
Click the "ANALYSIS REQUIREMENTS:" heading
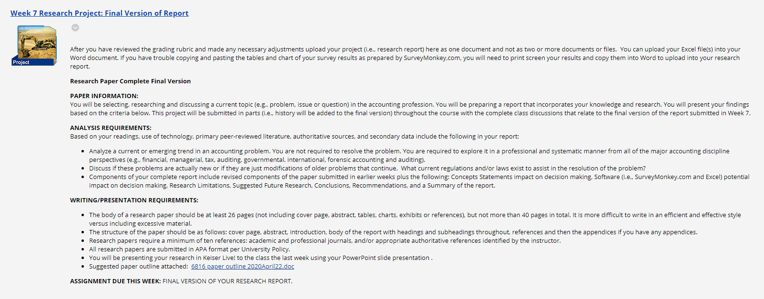click(x=111, y=128)
